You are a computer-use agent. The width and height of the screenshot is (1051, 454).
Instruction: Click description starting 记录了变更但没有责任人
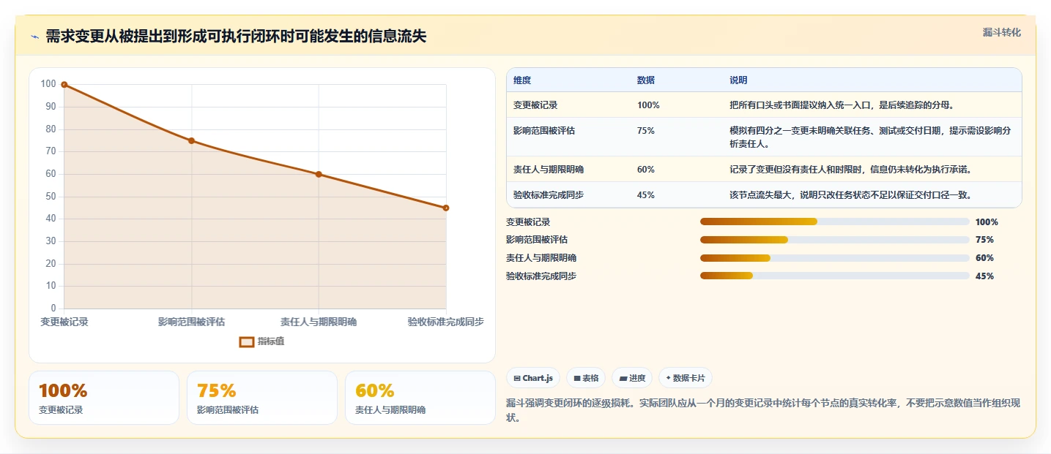click(850, 170)
